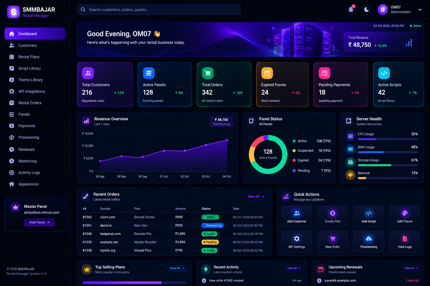The height and width of the screenshot is (286, 430).
Task: Open the notifications bell
Action: pyautogui.click(x=351, y=9)
